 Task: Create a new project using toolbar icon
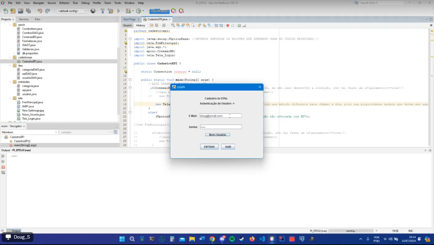[x=13, y=10]
